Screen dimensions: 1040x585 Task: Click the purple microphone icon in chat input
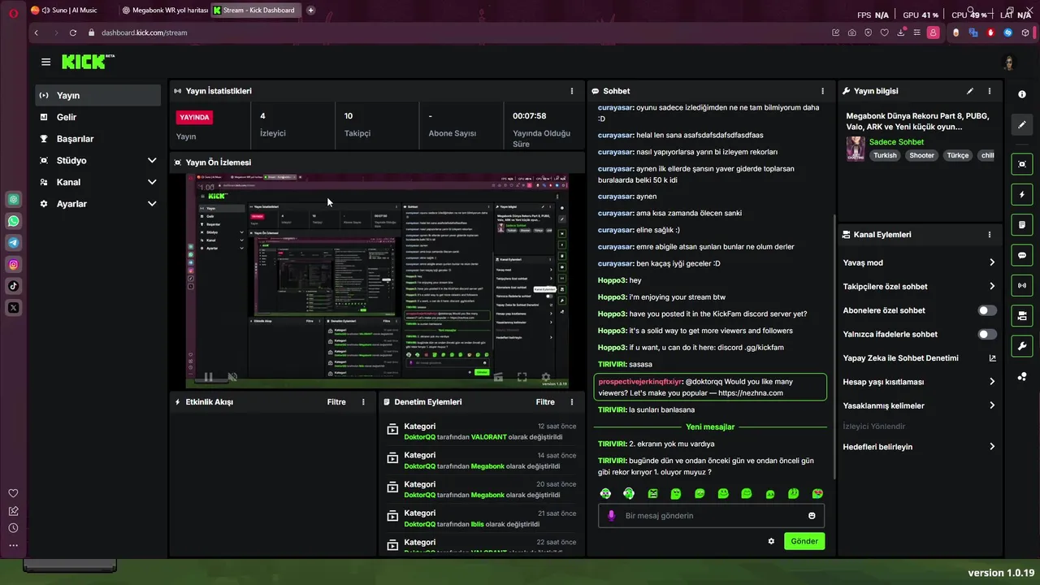(x=612, y=516)
